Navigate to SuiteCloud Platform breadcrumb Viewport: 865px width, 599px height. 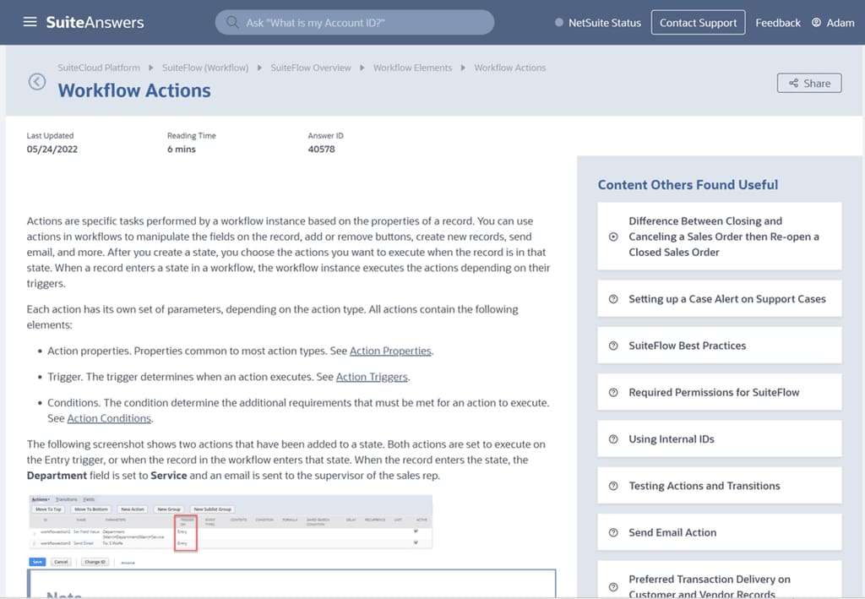pyautogui.click(x=99, y=68)
